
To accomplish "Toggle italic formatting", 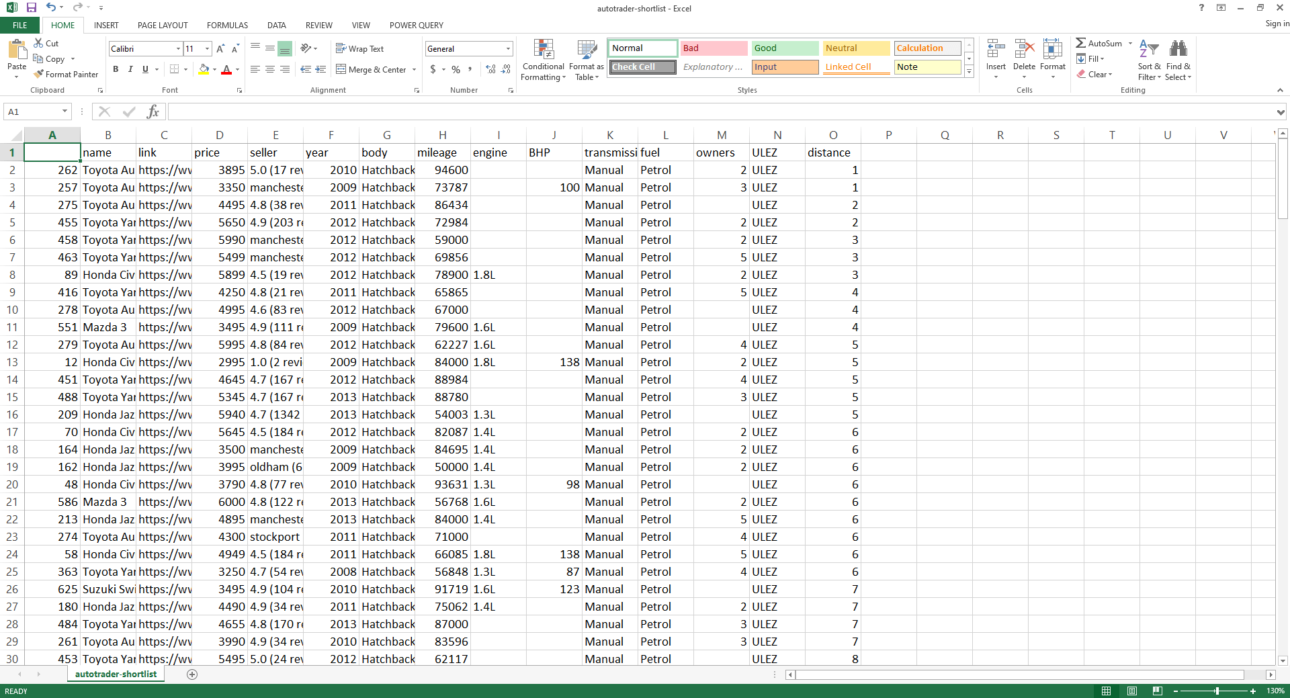I will click(x=130, y=69).
